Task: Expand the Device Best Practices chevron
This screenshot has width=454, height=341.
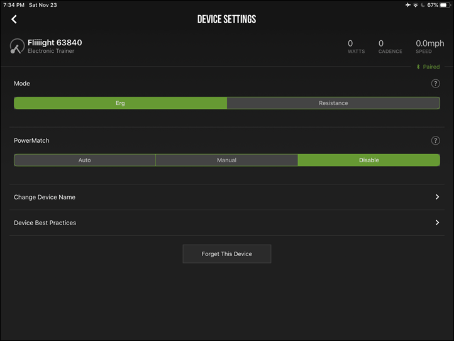Action: (437, 223)
